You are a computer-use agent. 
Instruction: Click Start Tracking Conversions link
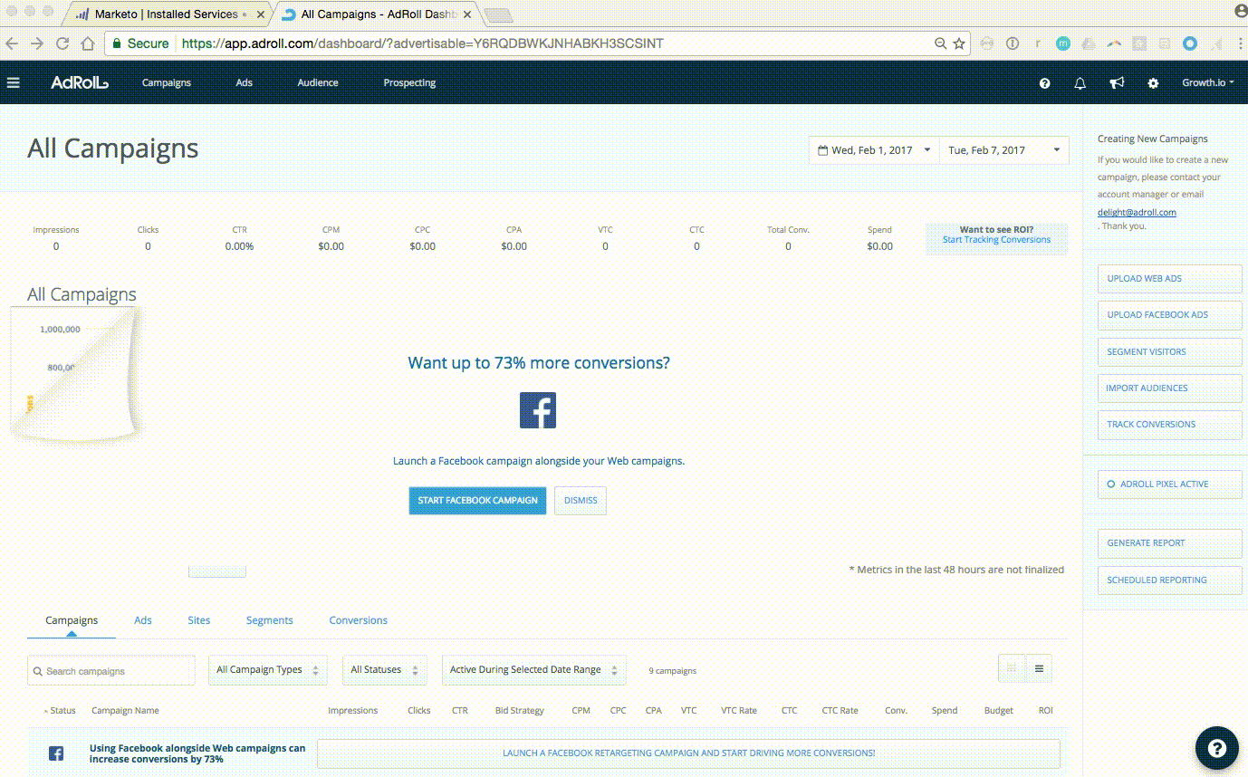(x=996, y=240)
